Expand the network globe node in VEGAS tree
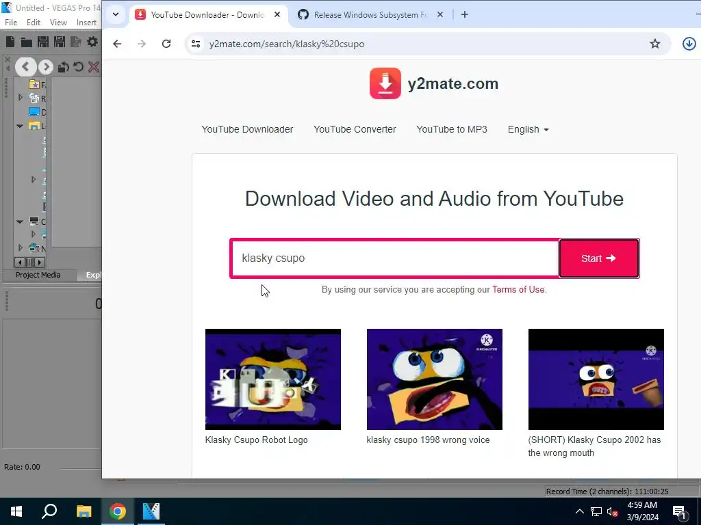This screenshot has width=701, height=525. pyautogui.click(x=20, y=97)
